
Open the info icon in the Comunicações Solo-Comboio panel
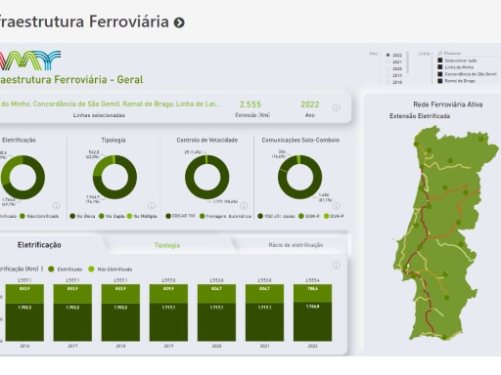pos(337,206)
